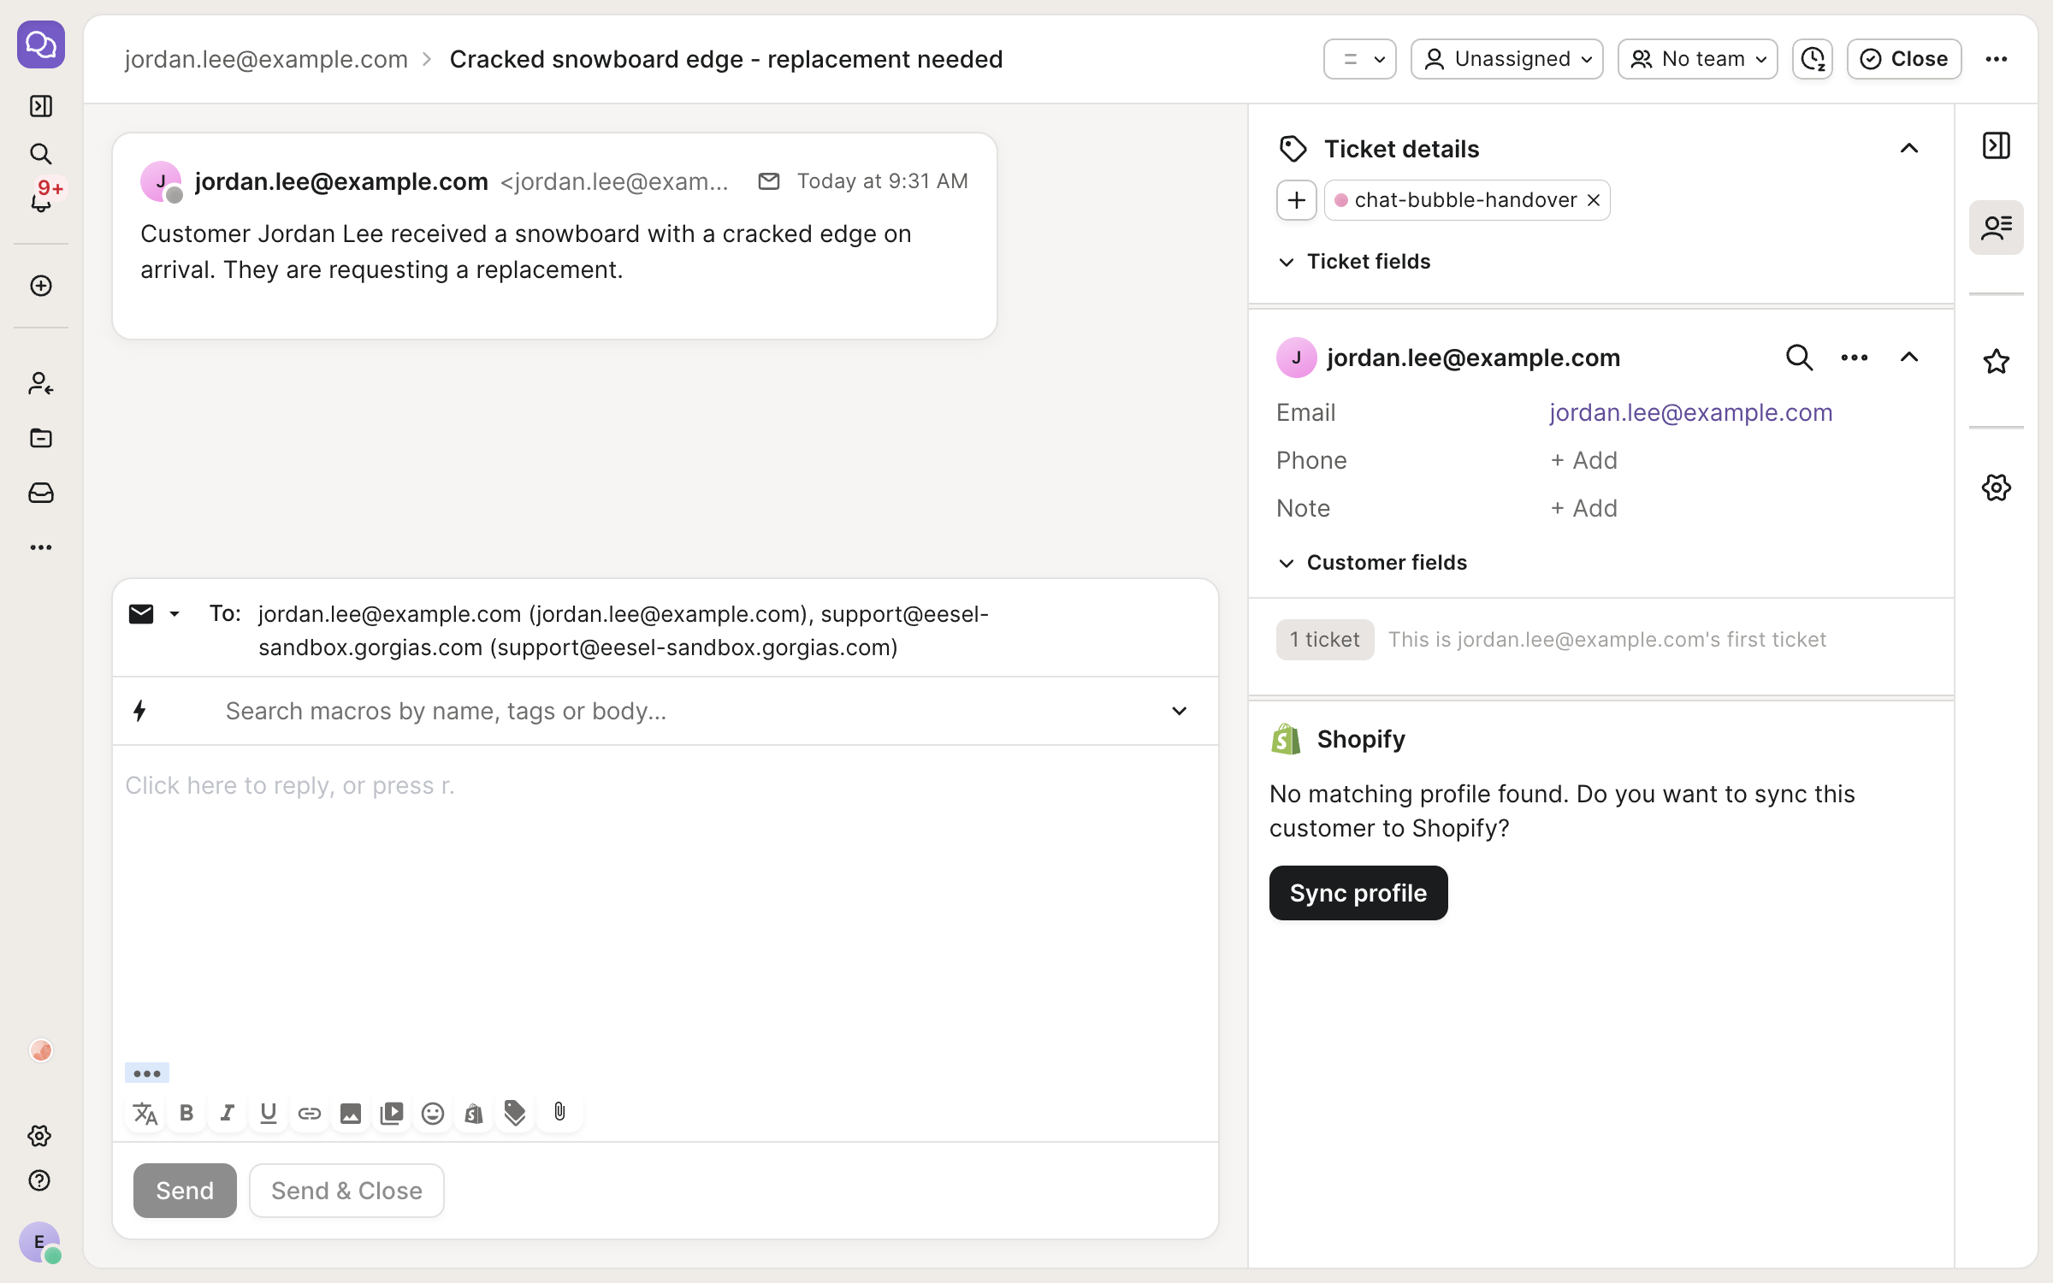Insert an image in the reply
The image size is (2053, 1283).
[x=351, y=1113]
